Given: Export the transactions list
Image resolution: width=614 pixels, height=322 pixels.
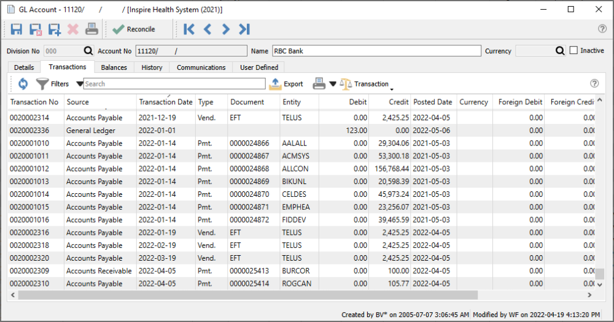Looking at the screenshot, I should coord(287,84).
